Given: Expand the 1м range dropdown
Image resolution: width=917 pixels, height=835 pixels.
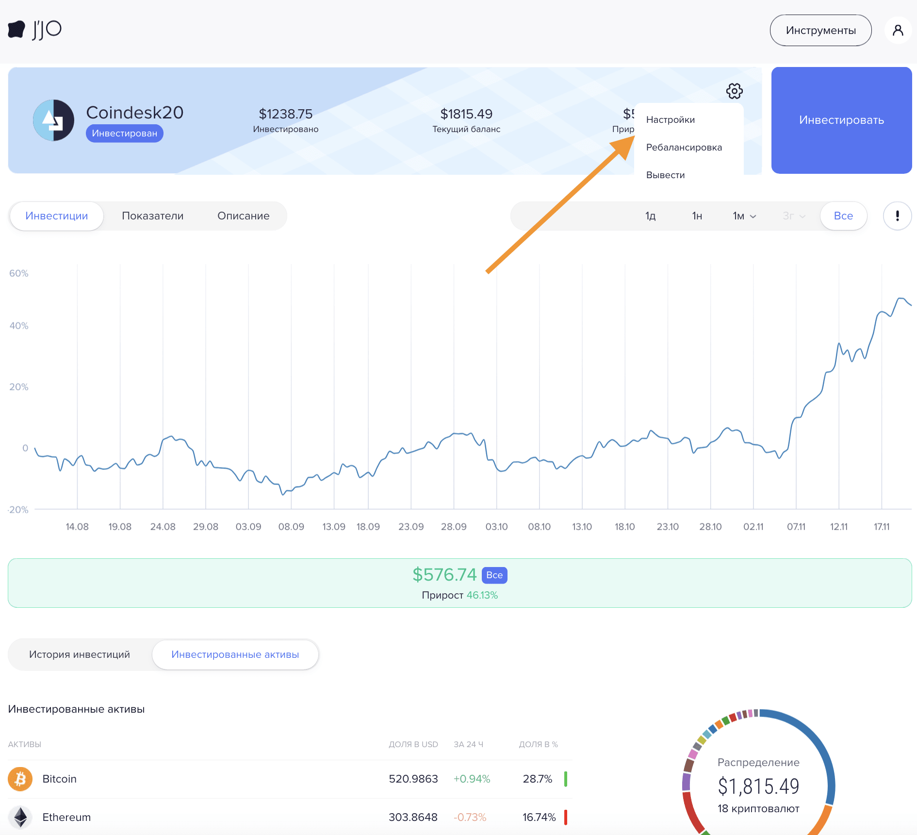Looking at the screenshot, I should point(744,216).
